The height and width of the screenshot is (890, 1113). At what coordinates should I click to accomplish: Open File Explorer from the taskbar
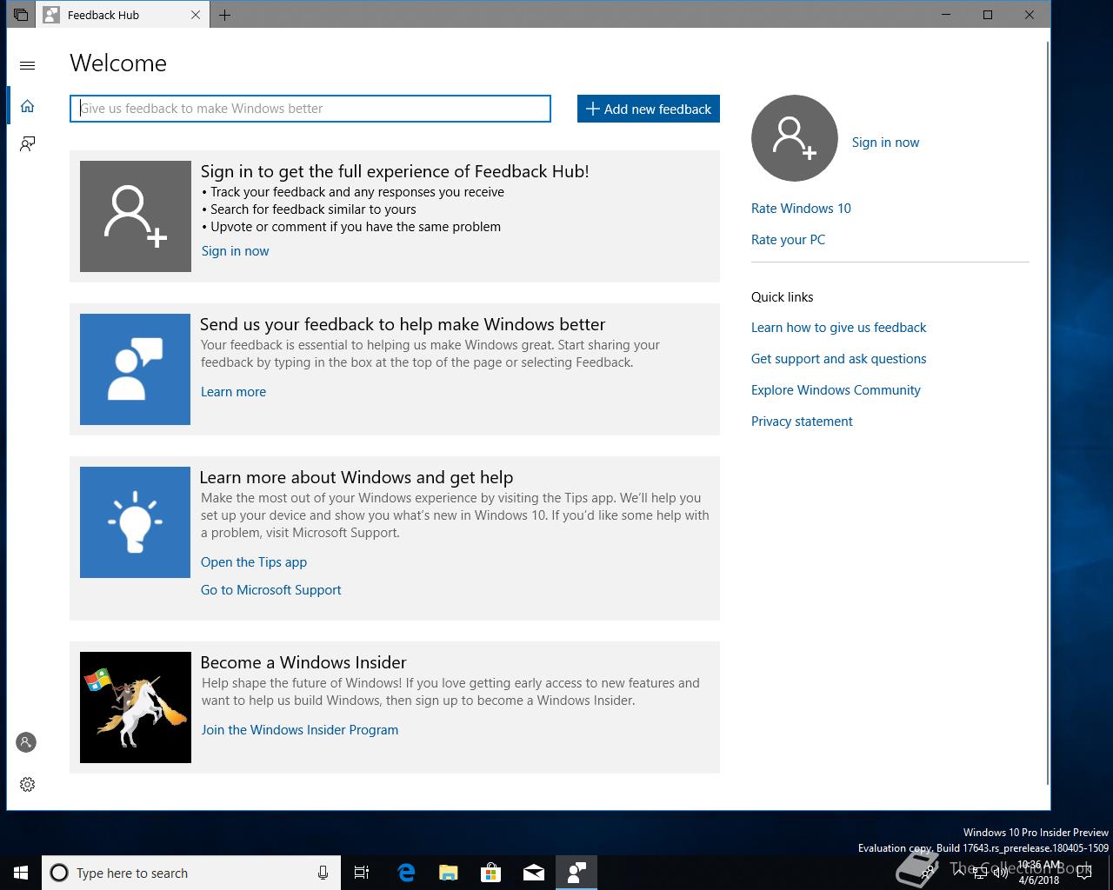(448, 873)
